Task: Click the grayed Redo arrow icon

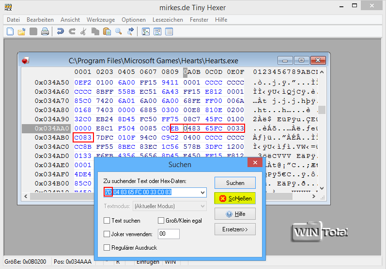Action: coord(72,31)
